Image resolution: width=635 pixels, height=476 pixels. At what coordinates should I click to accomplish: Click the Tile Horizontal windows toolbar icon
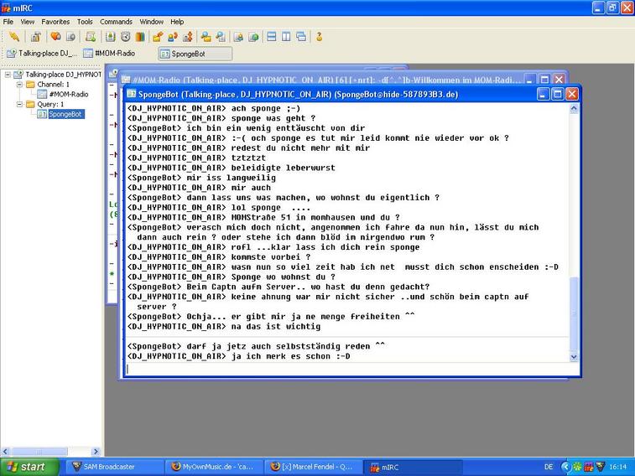(x=271, y=37)
